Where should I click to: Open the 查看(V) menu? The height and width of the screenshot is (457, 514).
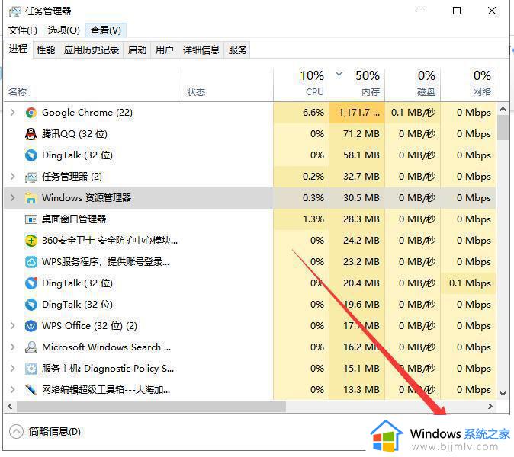pyautogui.click(x=105, y=30)
